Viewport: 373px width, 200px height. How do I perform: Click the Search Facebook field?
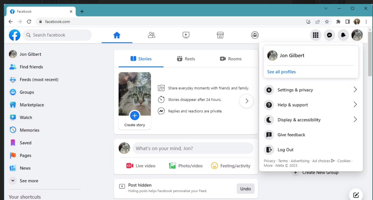coord(57,35)
